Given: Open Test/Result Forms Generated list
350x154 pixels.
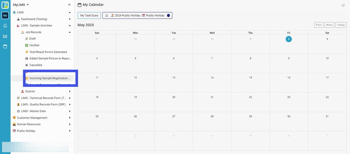Looking at the screenshot, I should (48, 52).
